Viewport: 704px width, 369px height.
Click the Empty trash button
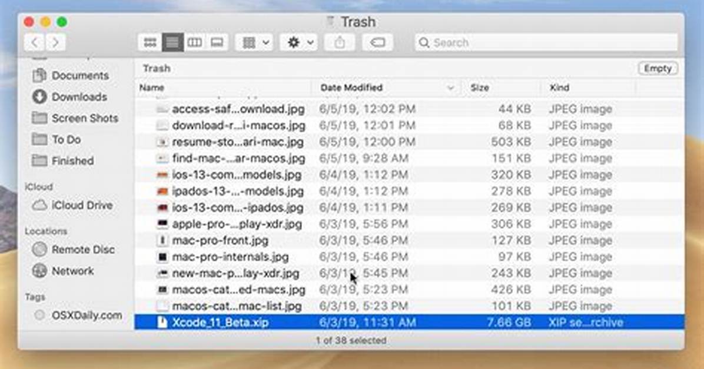click(657, 68)
